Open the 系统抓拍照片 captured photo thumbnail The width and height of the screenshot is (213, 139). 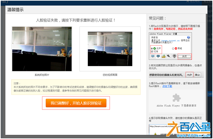pos(42,49)
